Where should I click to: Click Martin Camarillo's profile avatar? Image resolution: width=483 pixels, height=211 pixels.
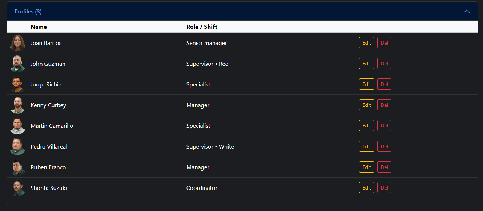pos(17,126)
